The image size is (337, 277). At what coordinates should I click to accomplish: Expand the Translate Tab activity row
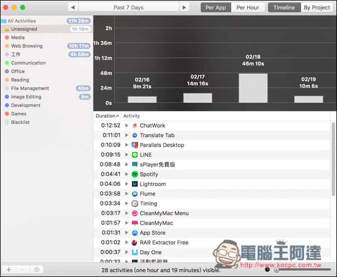click(x=127, y=135)
